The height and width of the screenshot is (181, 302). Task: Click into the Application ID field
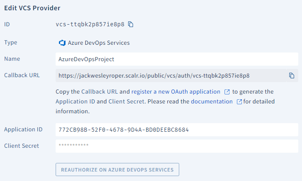coord(177,130)
